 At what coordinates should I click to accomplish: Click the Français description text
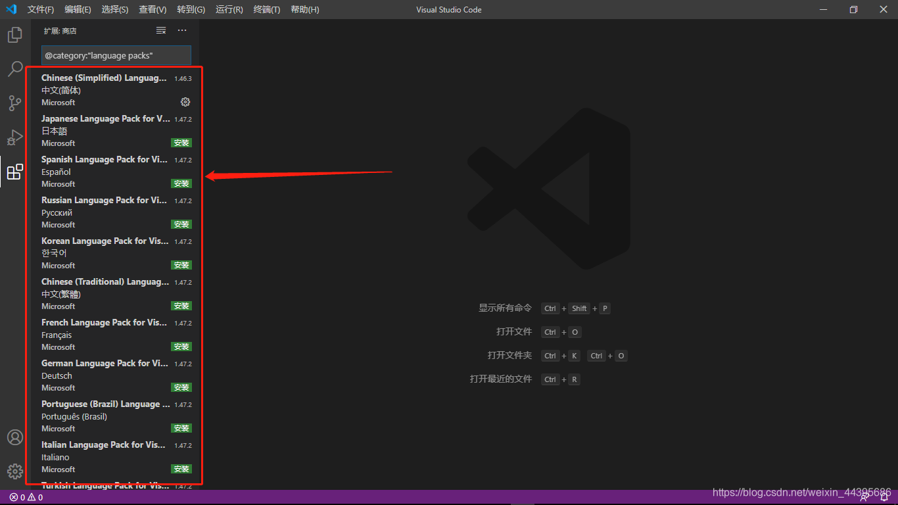point(57,335)
